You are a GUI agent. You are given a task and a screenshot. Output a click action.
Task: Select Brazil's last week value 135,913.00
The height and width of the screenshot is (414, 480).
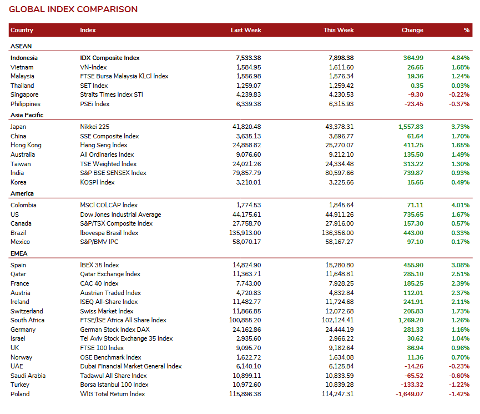coord(245,233)
